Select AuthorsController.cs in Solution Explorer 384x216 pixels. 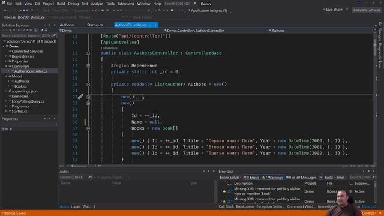(31, 71)
